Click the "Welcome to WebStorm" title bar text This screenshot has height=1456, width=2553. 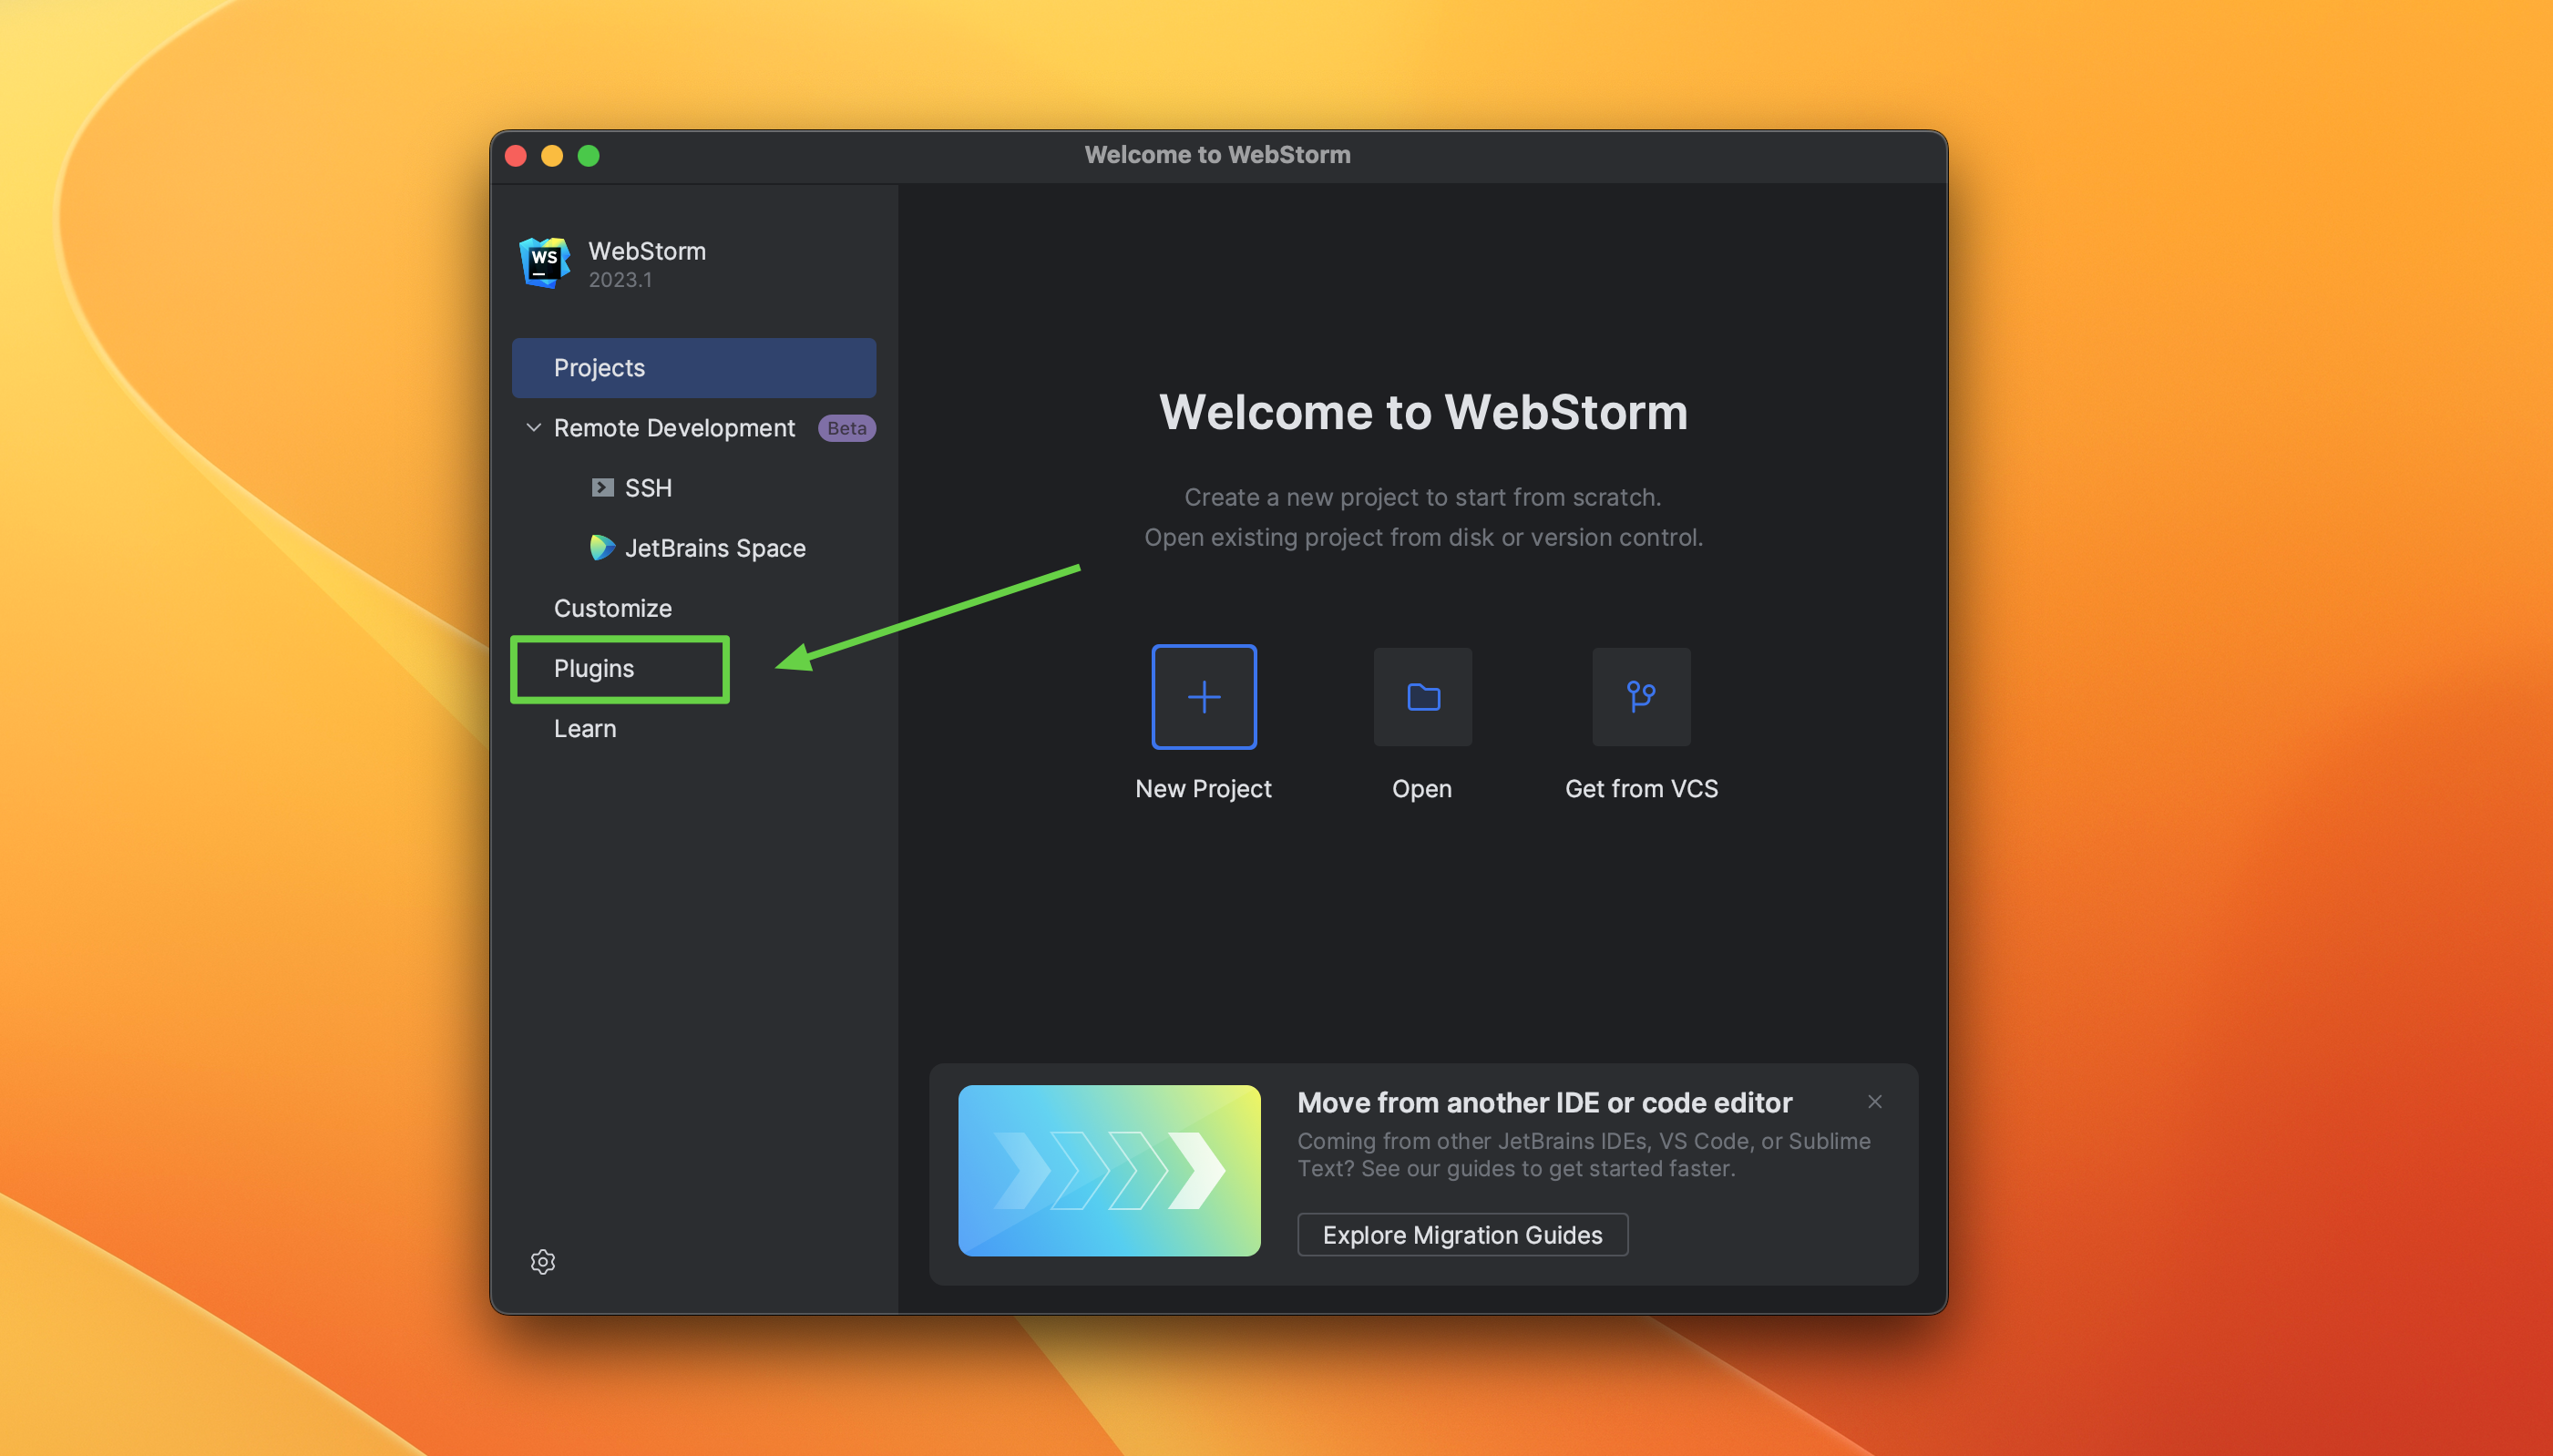pyautogui.click(x=1217, y=155)
